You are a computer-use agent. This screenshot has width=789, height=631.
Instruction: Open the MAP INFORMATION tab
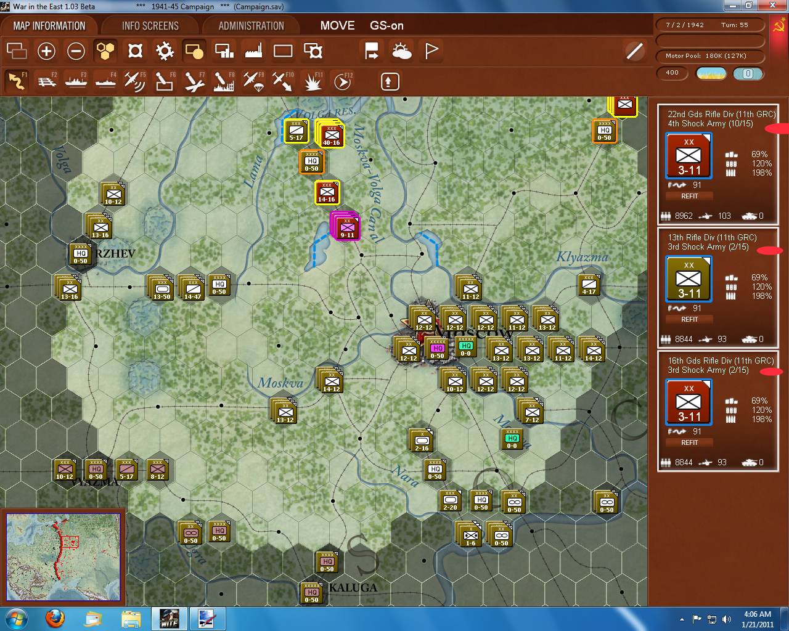(49, 26)
